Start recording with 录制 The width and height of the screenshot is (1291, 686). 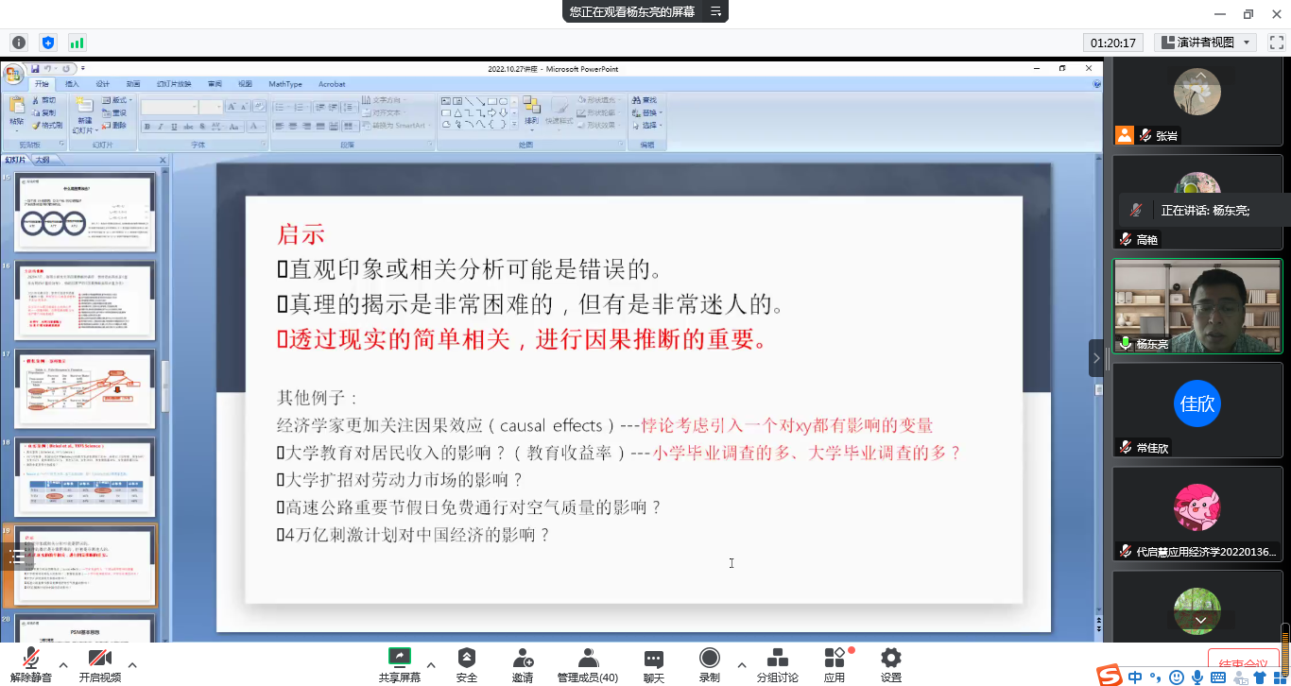(x=709, y=664)
